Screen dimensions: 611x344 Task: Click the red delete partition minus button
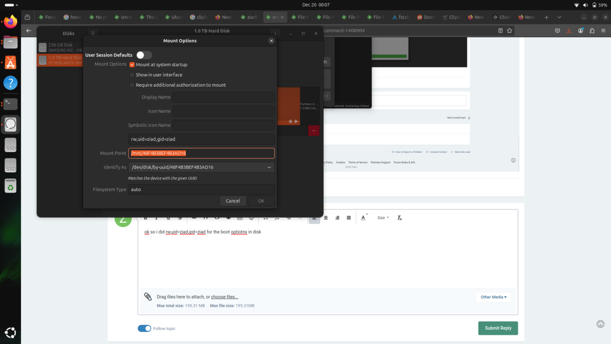click(x=314, y=130)
